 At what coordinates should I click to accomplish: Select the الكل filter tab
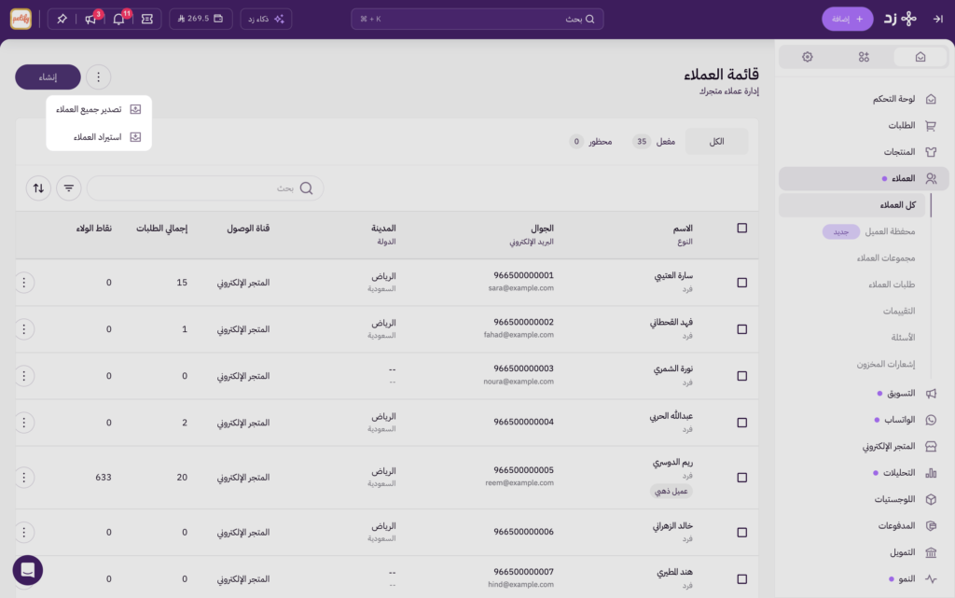pos(716,141)
